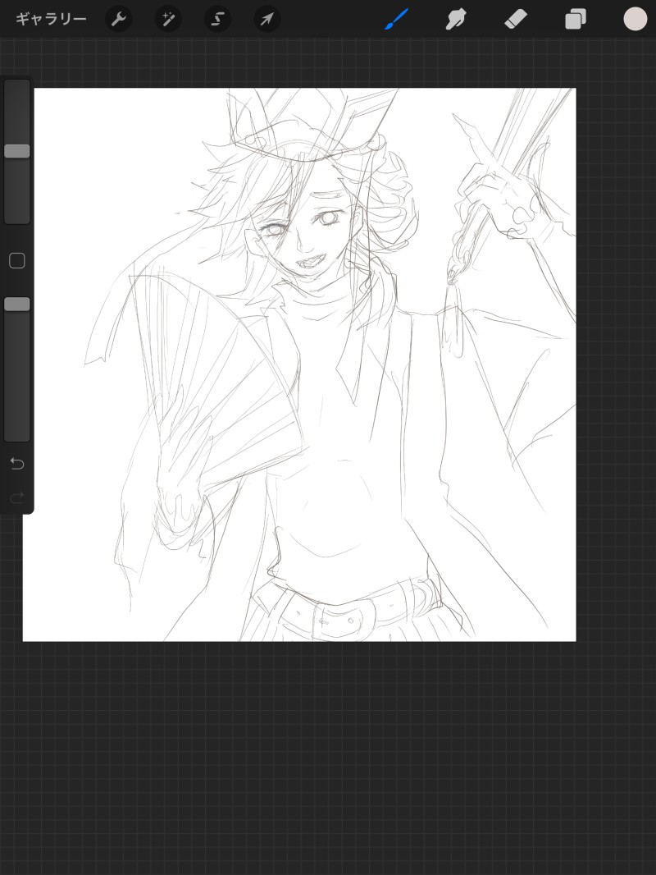656x875 pixels.
Task: Click the greyed-out redo arrow
Action: pos(17,497)
